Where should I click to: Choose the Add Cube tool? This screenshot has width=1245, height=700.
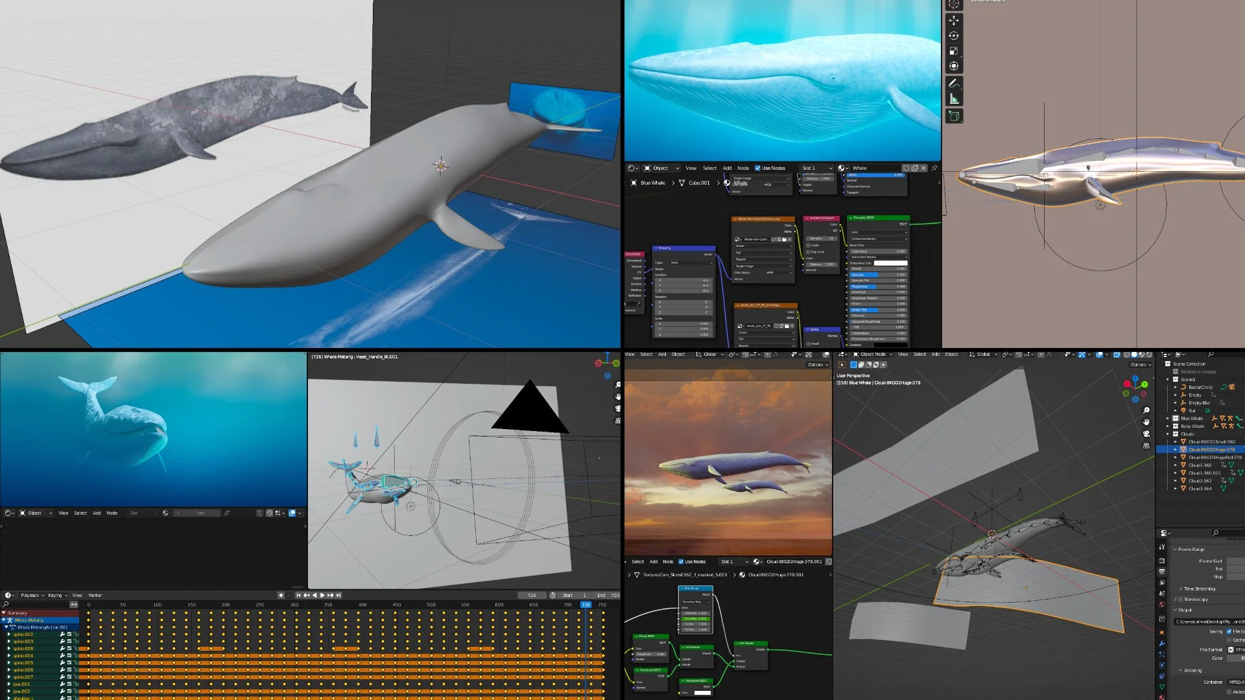point(953,116)
